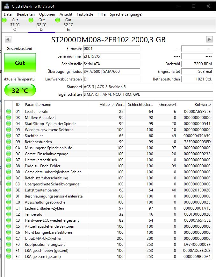The width and height of the screenshot is (216, 277).
Task: Select the Gemeldete unkorrigierbare Fehler row
Action: [108, 172]
